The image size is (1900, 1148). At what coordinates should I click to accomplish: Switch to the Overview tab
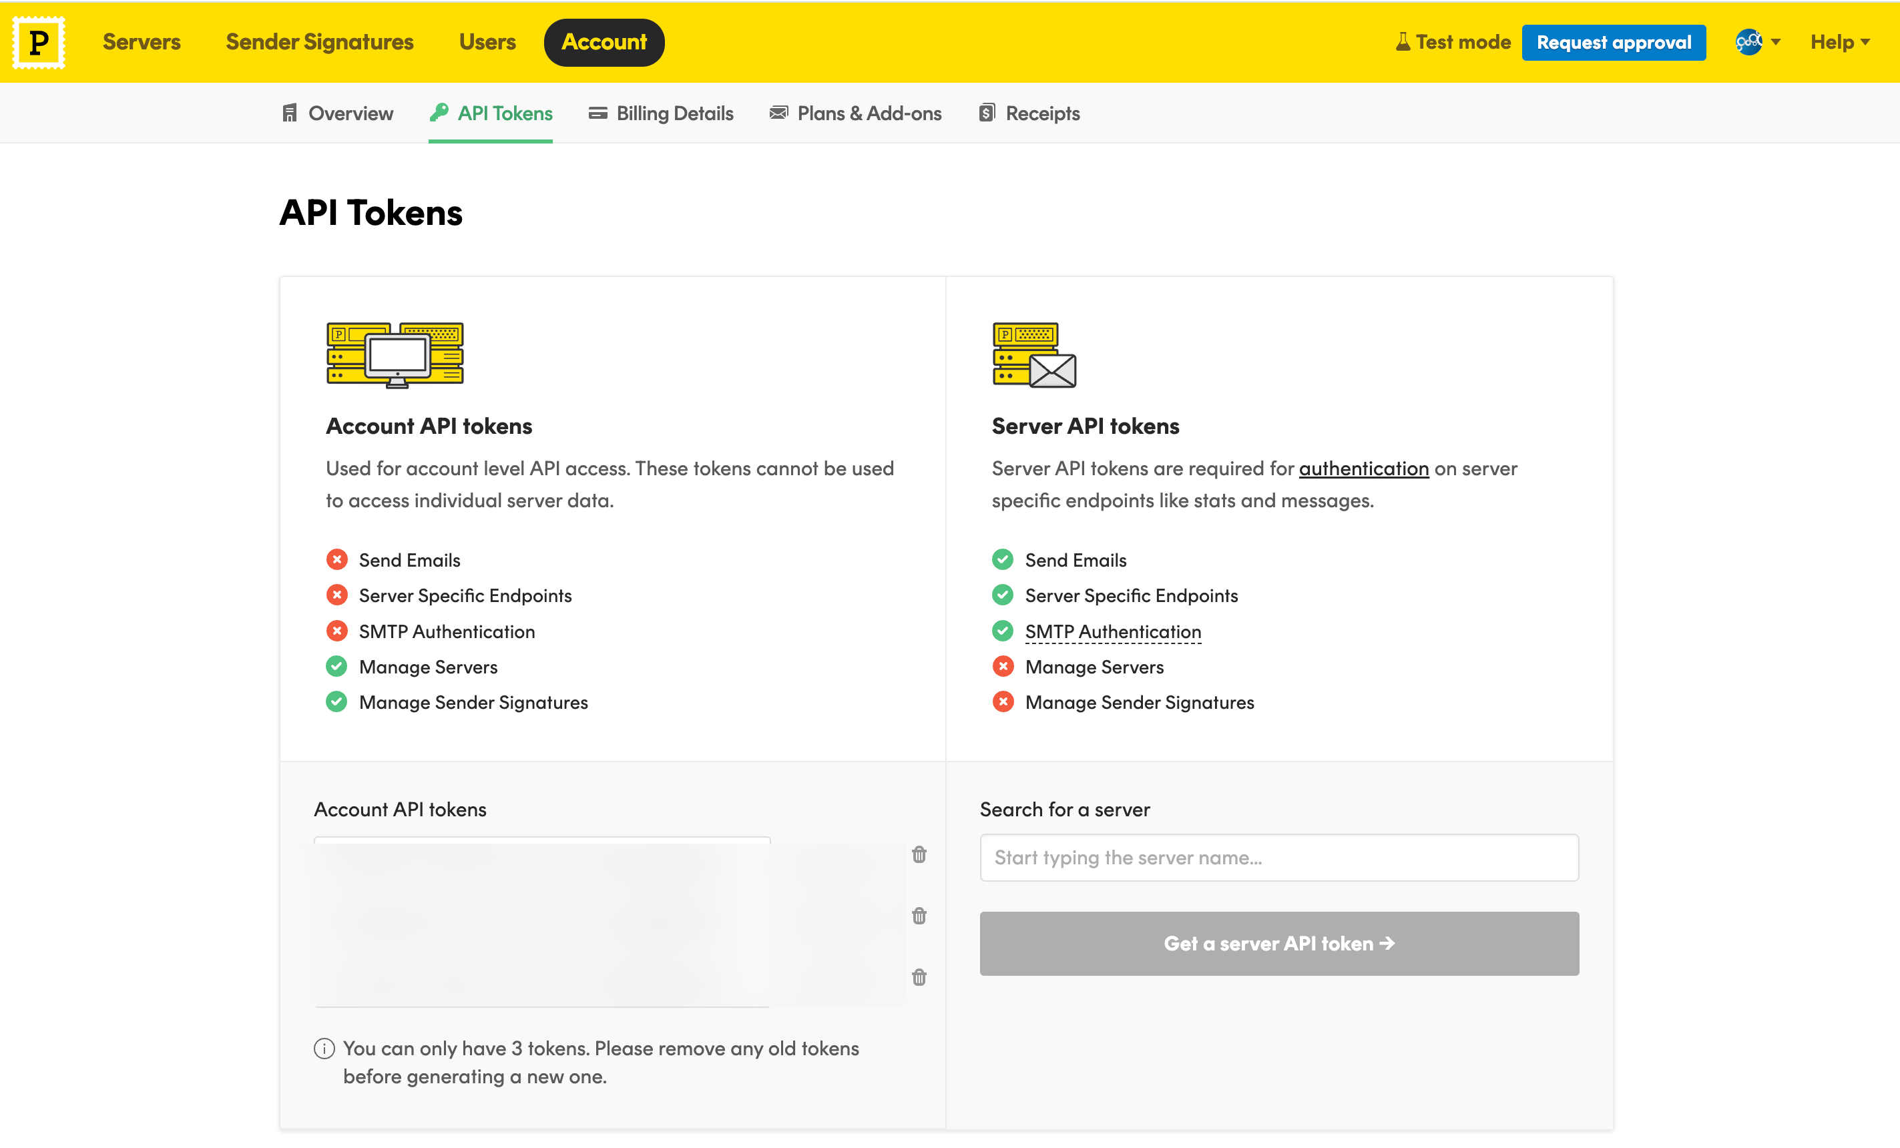tap(337, 113)
